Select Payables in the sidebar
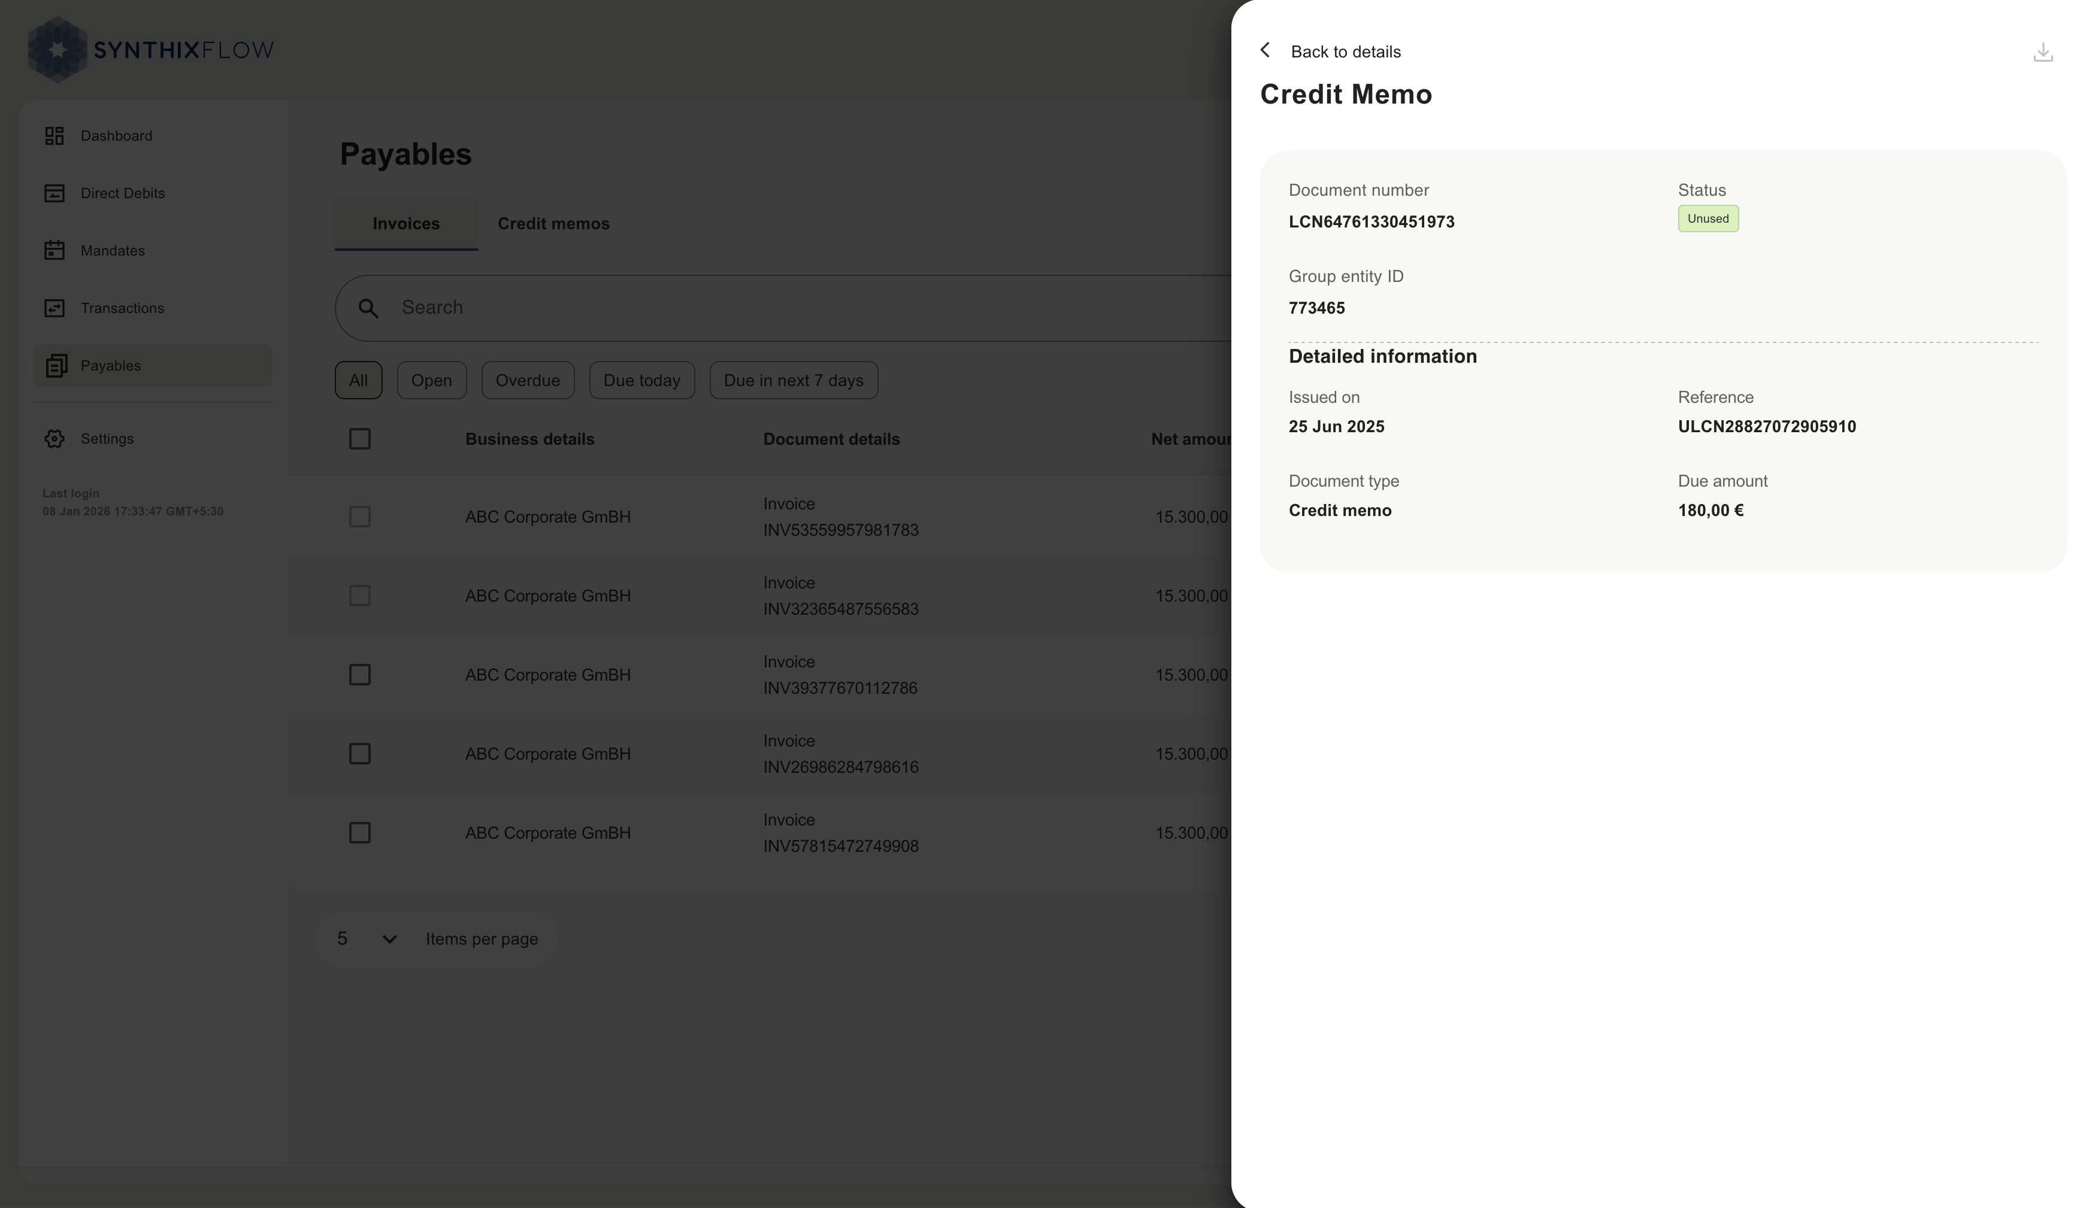The width and height of the screenshot is (2095, 1208). tap(153, 366)
